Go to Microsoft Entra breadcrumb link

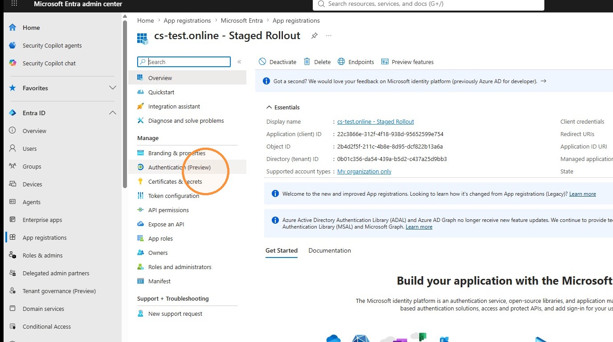pos(242,20)
